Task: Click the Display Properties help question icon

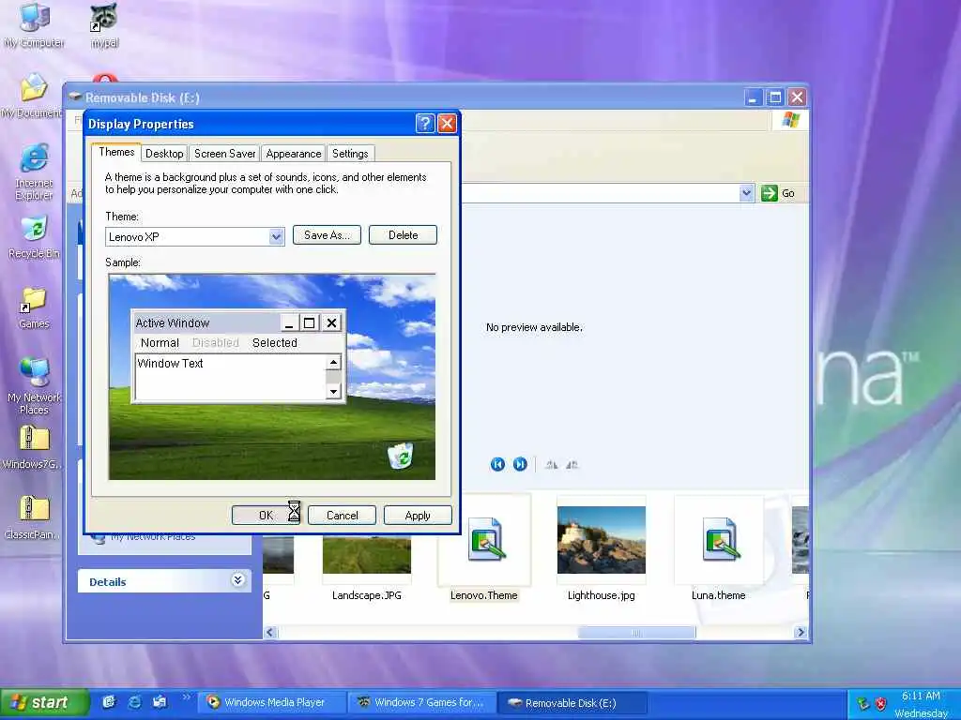Action: tap(425, 124)
